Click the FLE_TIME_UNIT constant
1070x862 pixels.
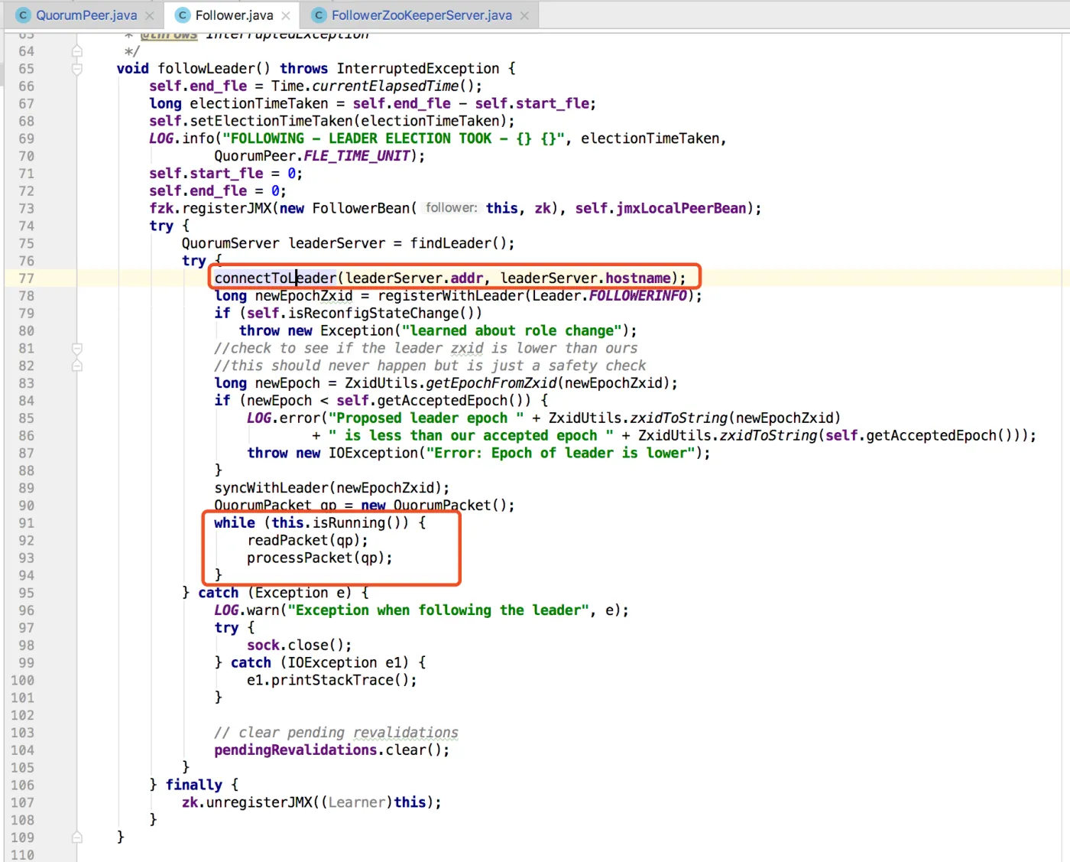tap(356, 156)
